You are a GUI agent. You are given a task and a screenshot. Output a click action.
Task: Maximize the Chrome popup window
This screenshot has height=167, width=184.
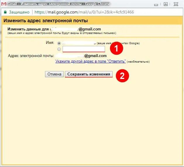pos(166,4)
